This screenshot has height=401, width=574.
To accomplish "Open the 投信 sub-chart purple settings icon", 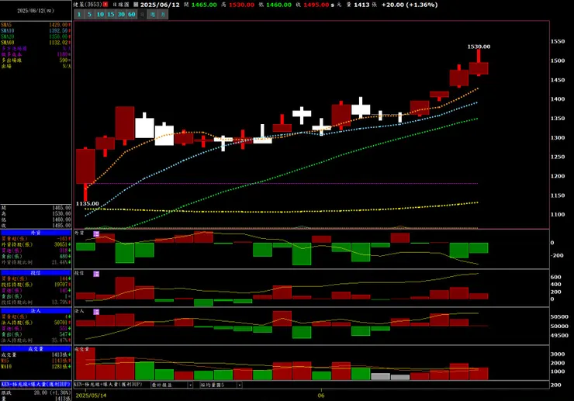I will [96, 274].
